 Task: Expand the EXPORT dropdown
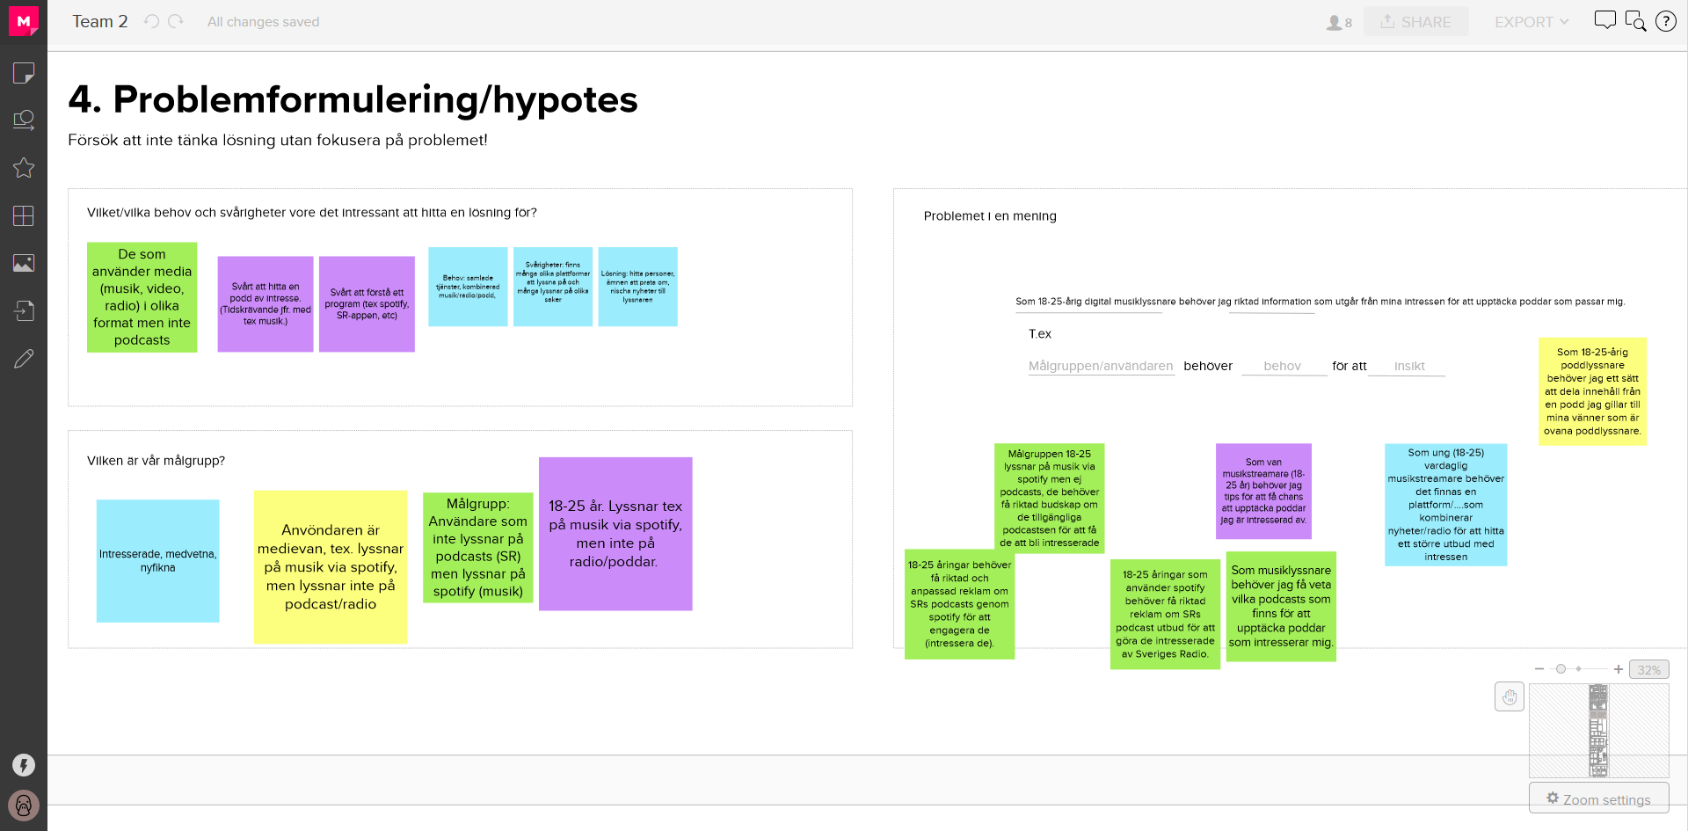pos(1531,22)
